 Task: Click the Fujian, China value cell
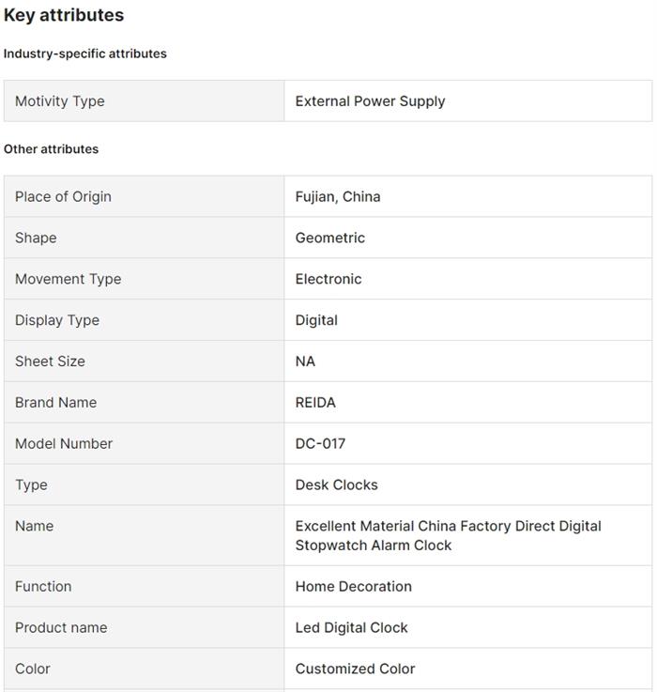pos(338,196)
